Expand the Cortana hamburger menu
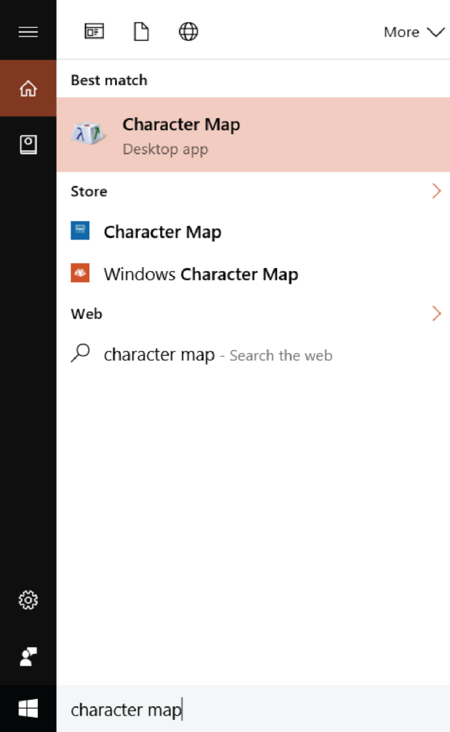The image size is (450, 732). [x=28, y=31]
